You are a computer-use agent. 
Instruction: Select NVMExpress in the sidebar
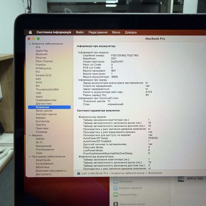[x=44, y=68]
